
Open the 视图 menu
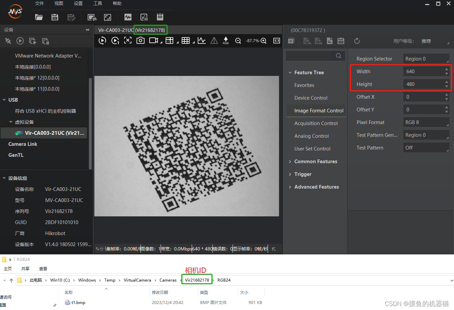[x=59, y=3]
